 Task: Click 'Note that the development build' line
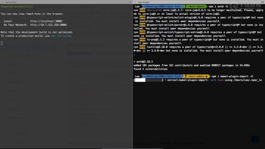[x=37, y=32]
